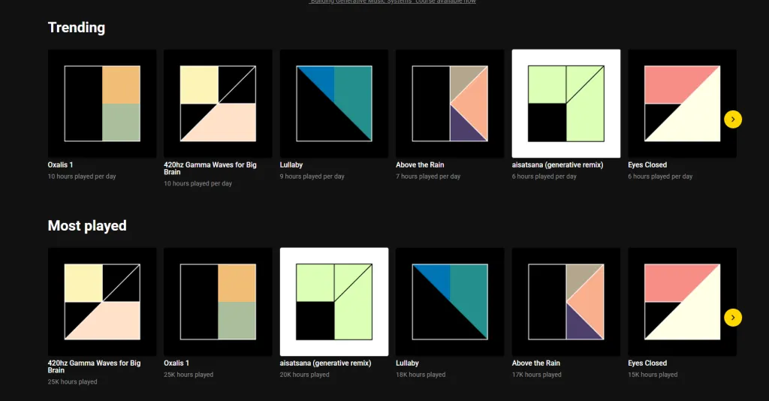Select Above the Rain artwork in Most played
Viewport: 769px width, 401px height.
click(566, 302)
